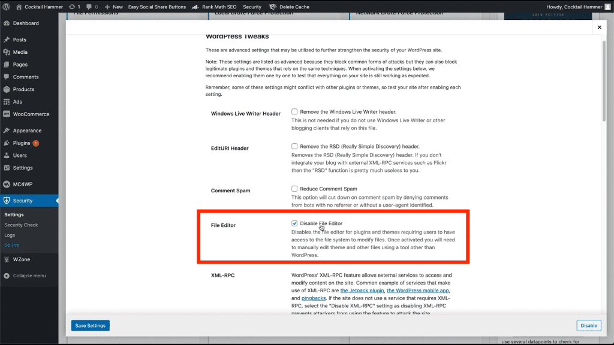Click the MC4WP icon in sidebar
Screen dimensions: 614x345
pyautogui.click(x=7, y=184)
